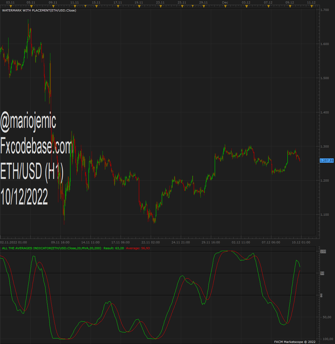Click the 09.11 16:00 time axis label
Screen dimensions: 335x344
(60, 242)
